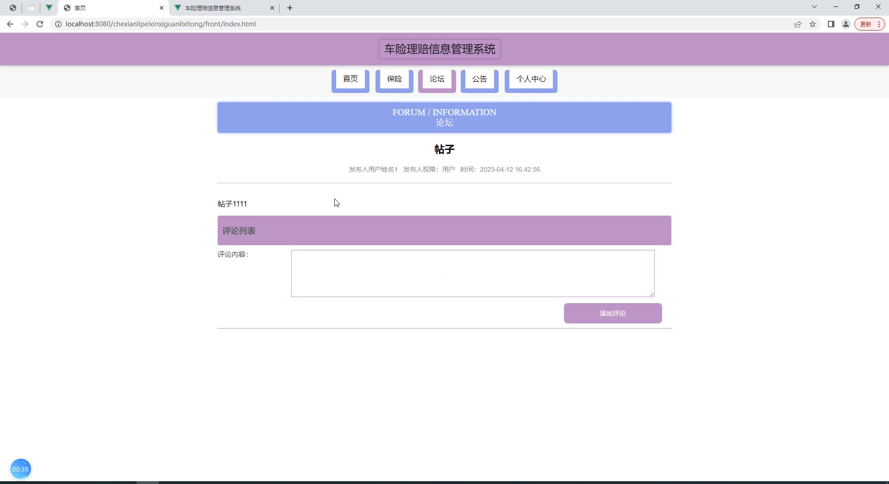Image resolution: width=889 pixels, height=484 pixels.
Task: Open site information icon in address bar
Action: click(x=58, y=24)
